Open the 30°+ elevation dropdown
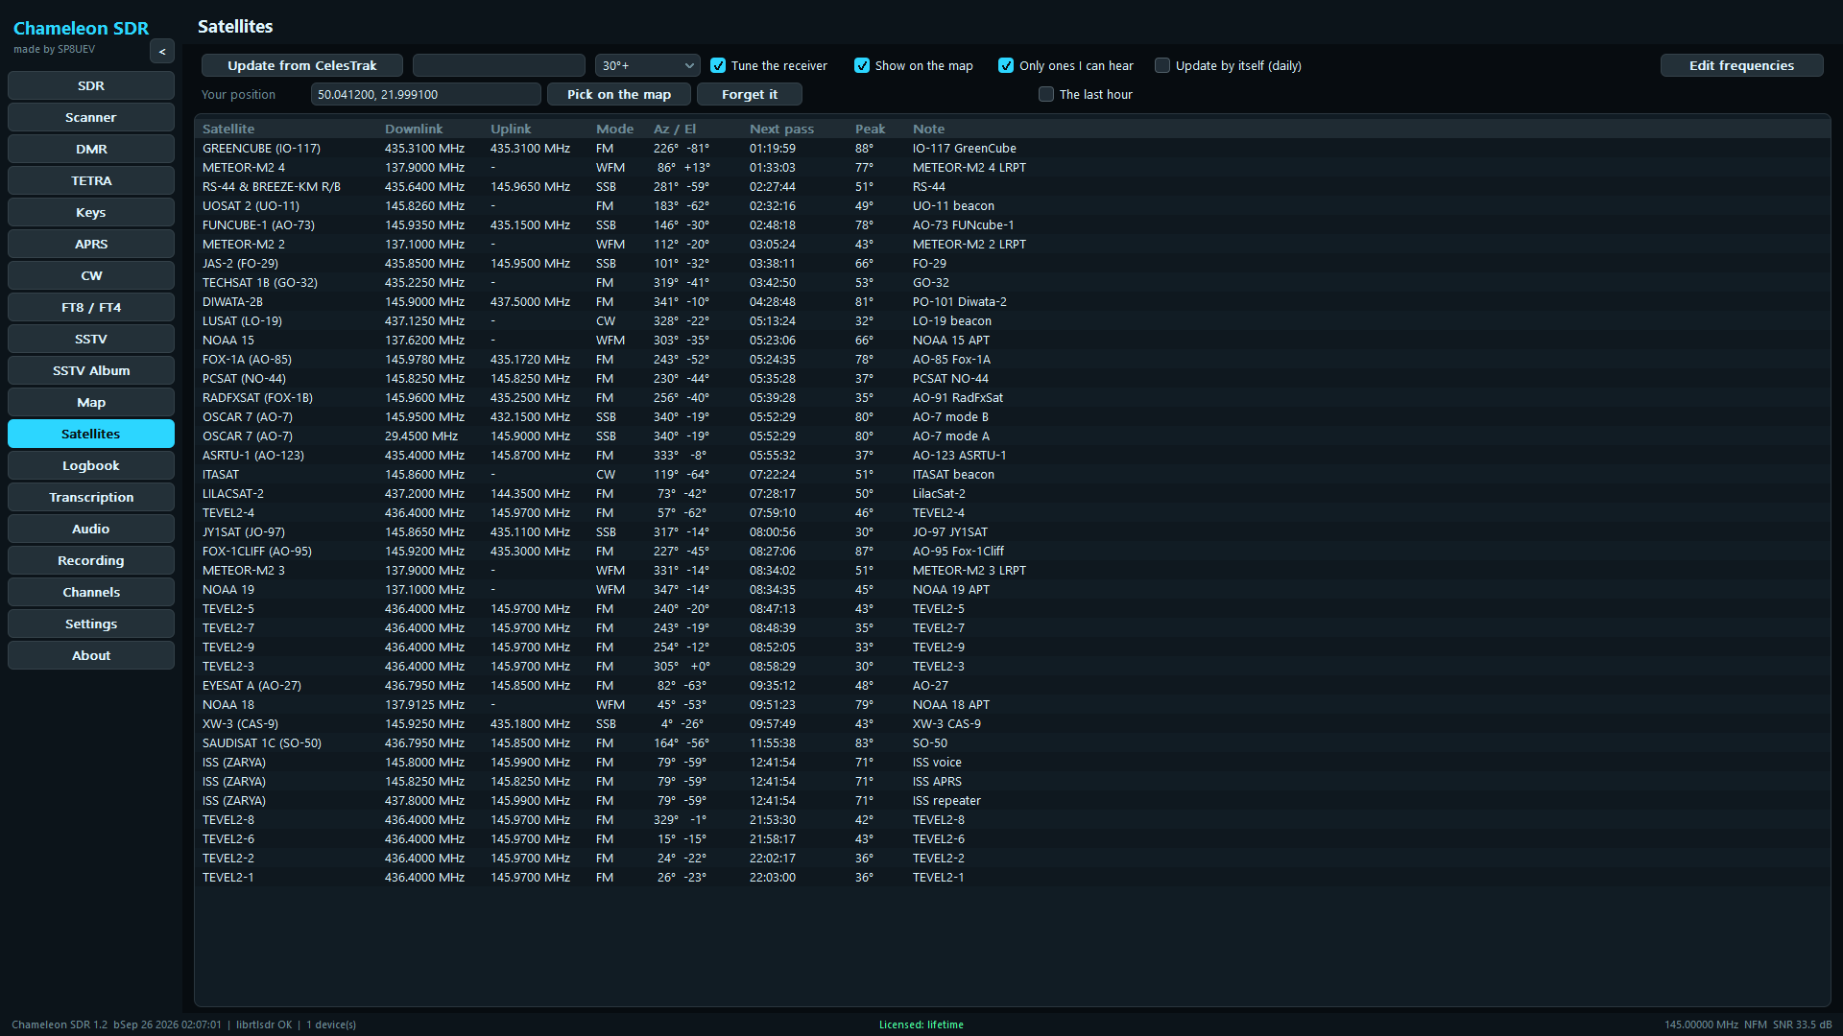The image size is (1843, 1036). (648, 66)
